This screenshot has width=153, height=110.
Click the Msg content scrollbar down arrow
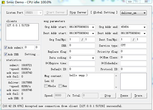pyautogui.click(x=116, y=87)
